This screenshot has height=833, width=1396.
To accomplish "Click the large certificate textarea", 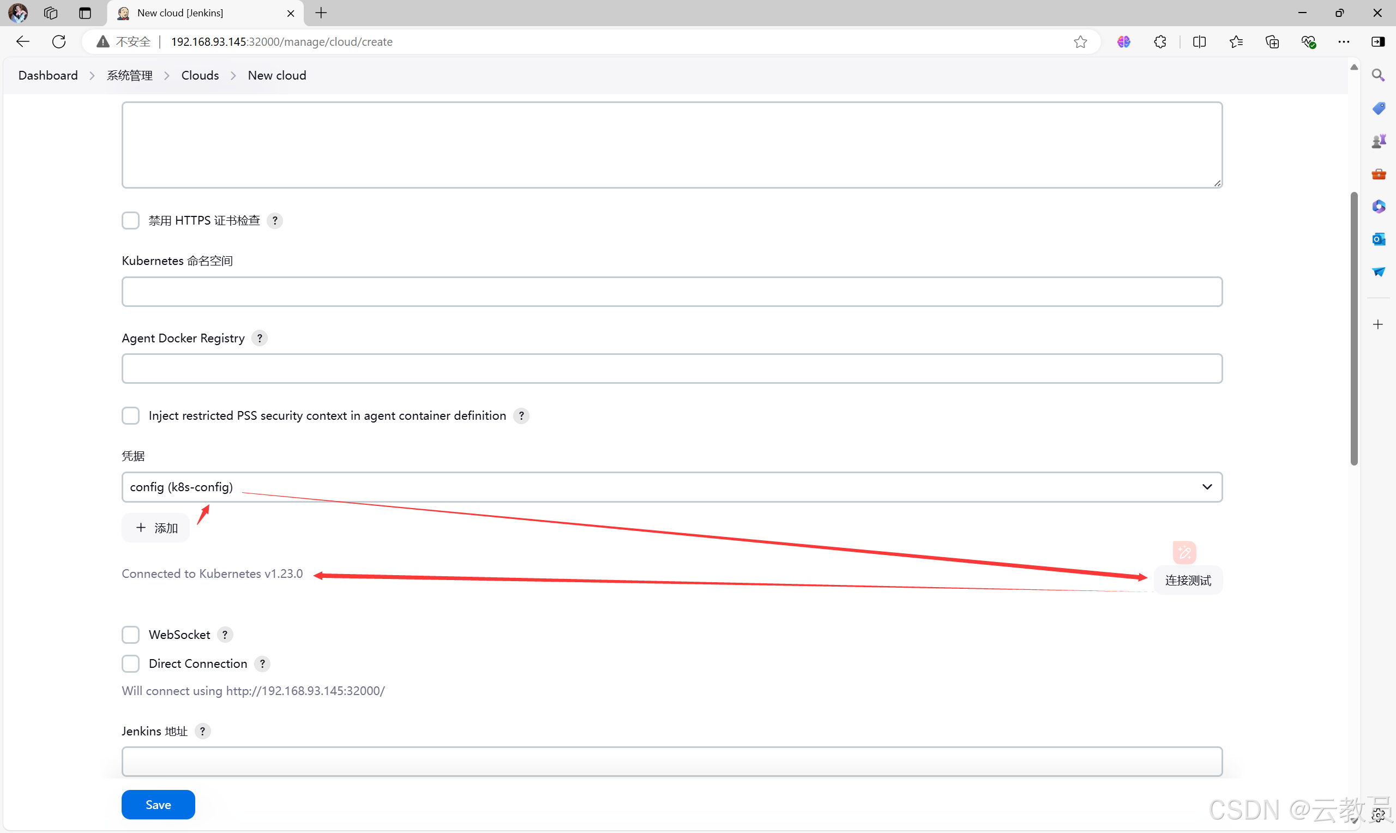I will pyautogui.click(x=672, y=145).
